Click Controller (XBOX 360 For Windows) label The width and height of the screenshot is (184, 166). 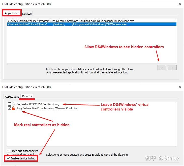(x=38, y=104)
